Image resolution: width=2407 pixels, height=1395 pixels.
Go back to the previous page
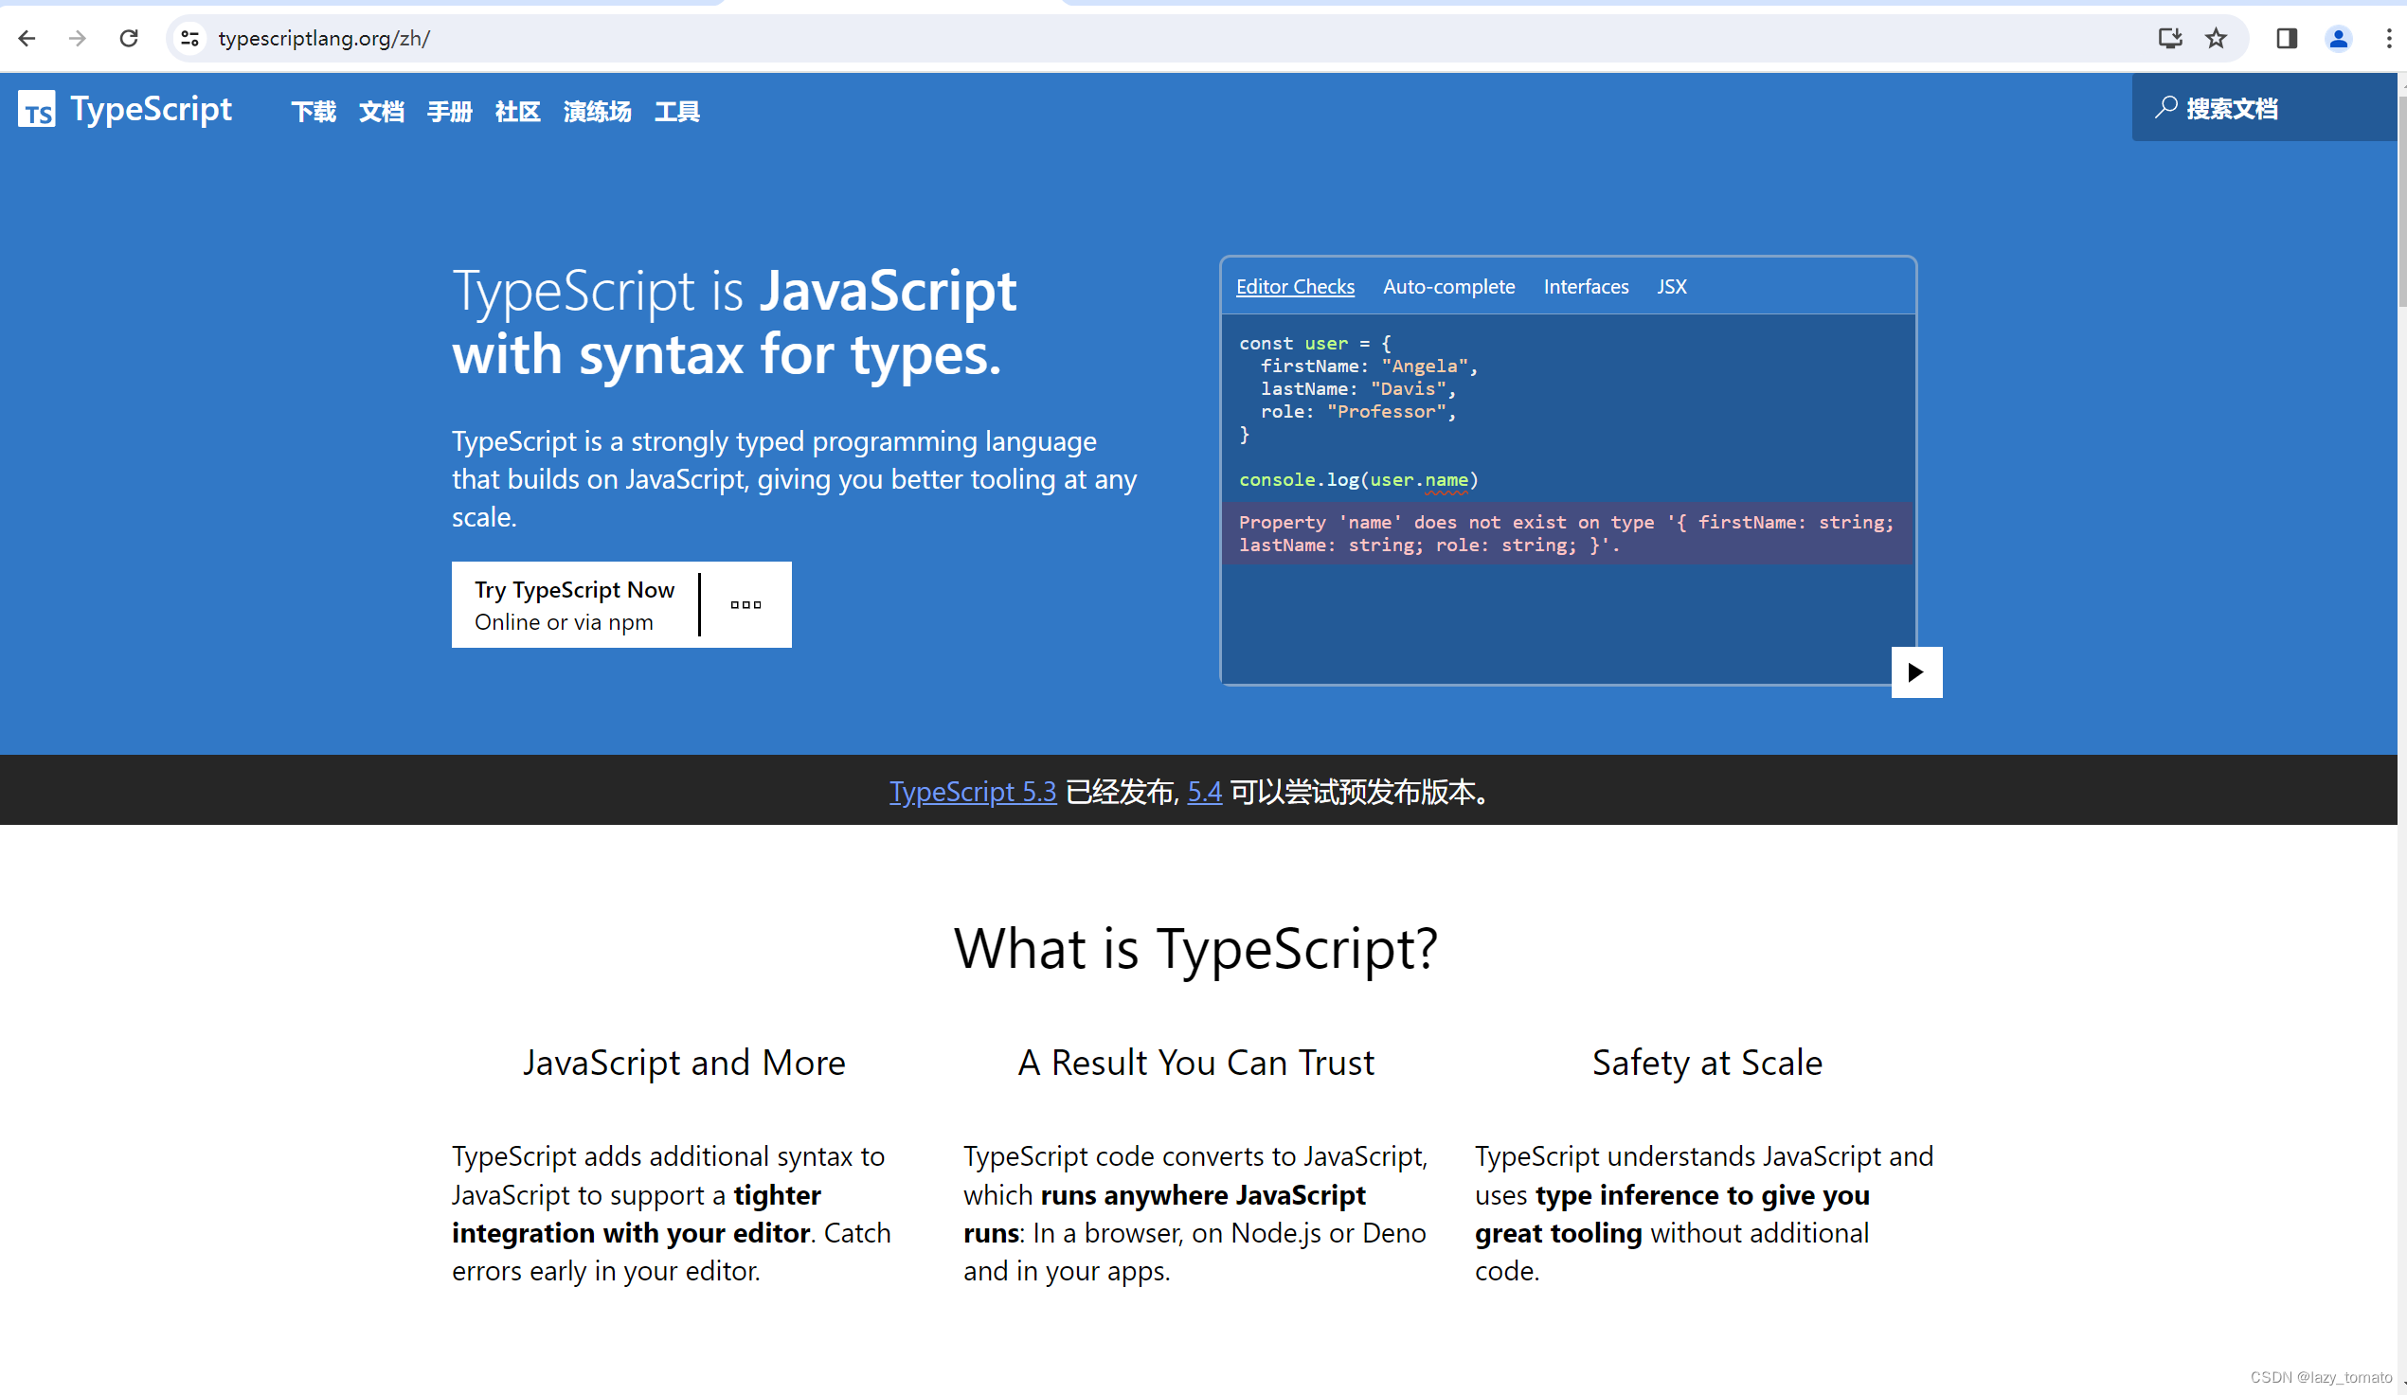pyautogui.click(x=27, y=38)
